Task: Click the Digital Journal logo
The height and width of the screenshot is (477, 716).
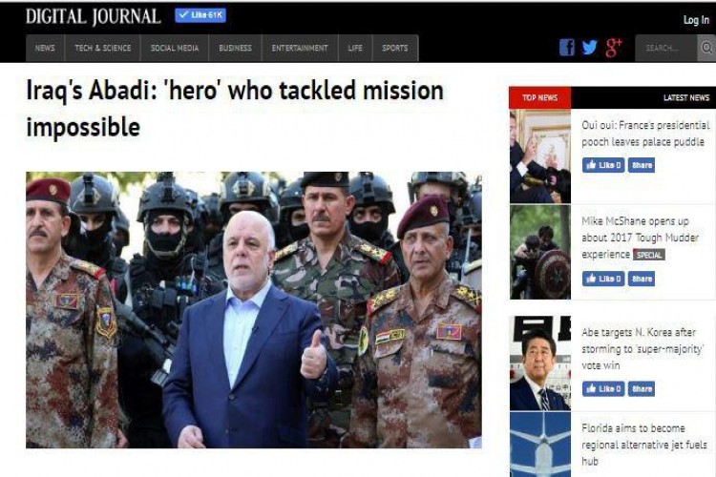Action: [x=94, y=16]
